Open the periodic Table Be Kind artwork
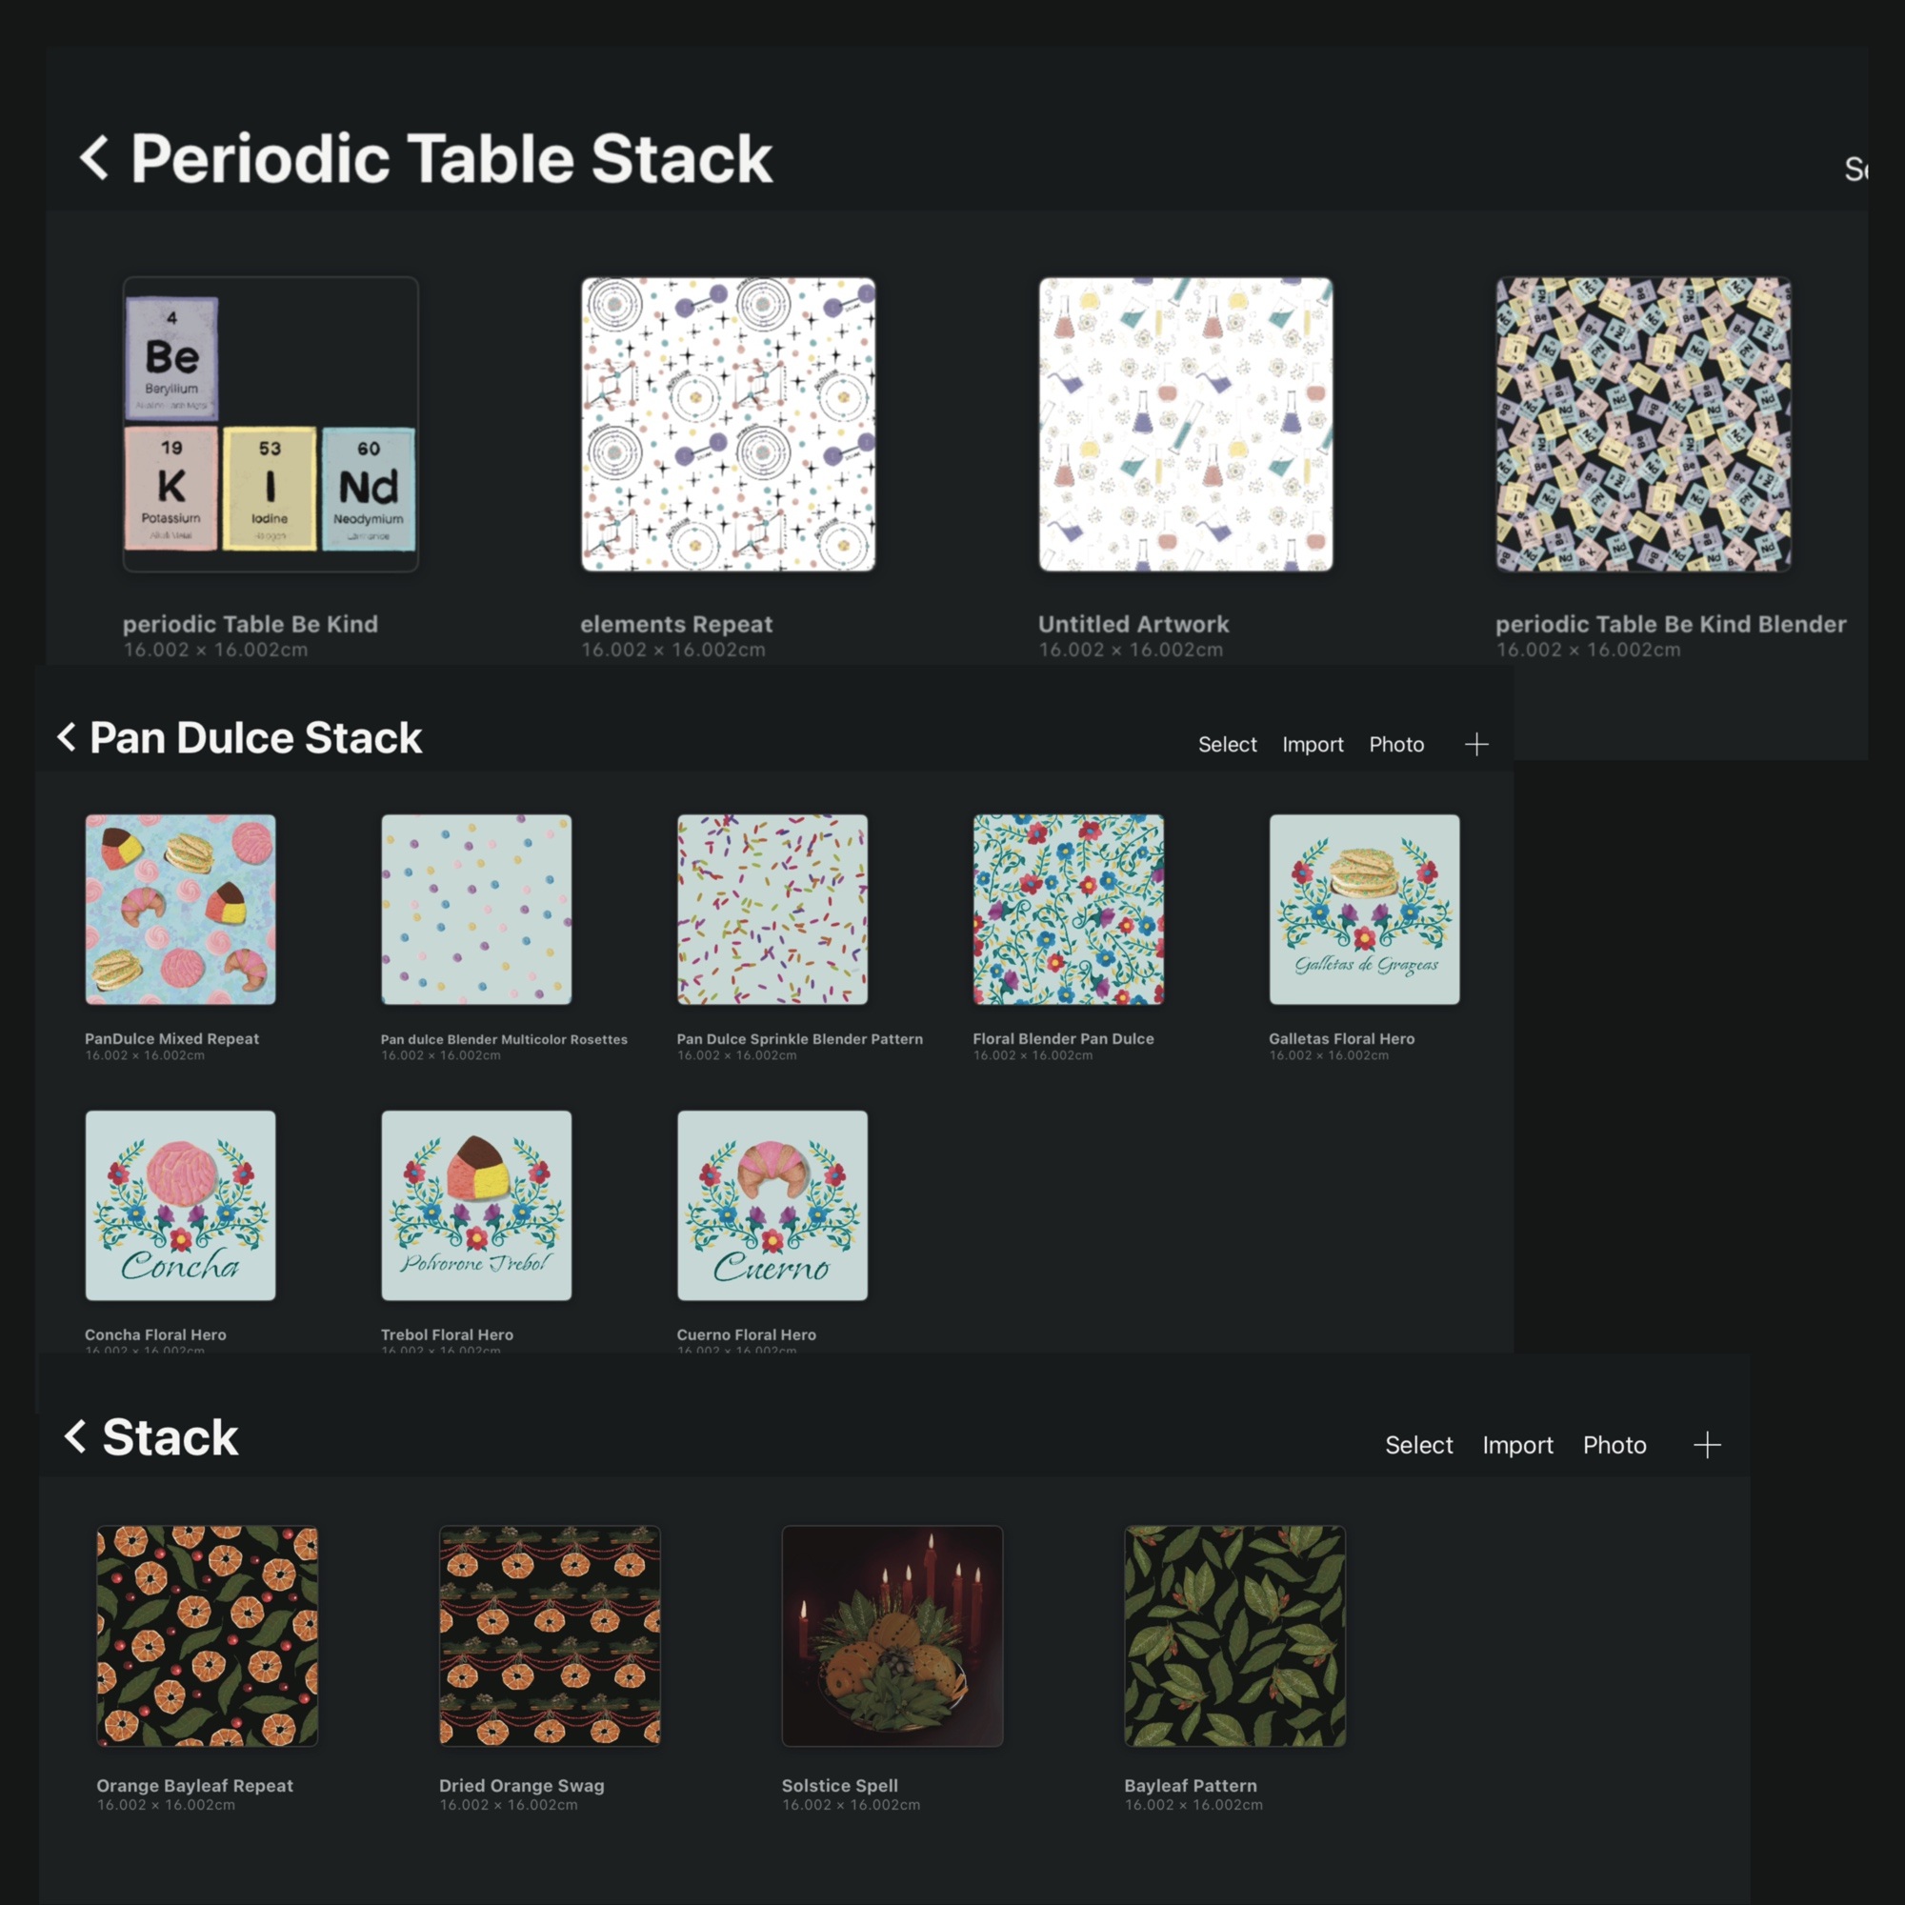Viewport: 1905px width, 1905px height. coord(271,424)
